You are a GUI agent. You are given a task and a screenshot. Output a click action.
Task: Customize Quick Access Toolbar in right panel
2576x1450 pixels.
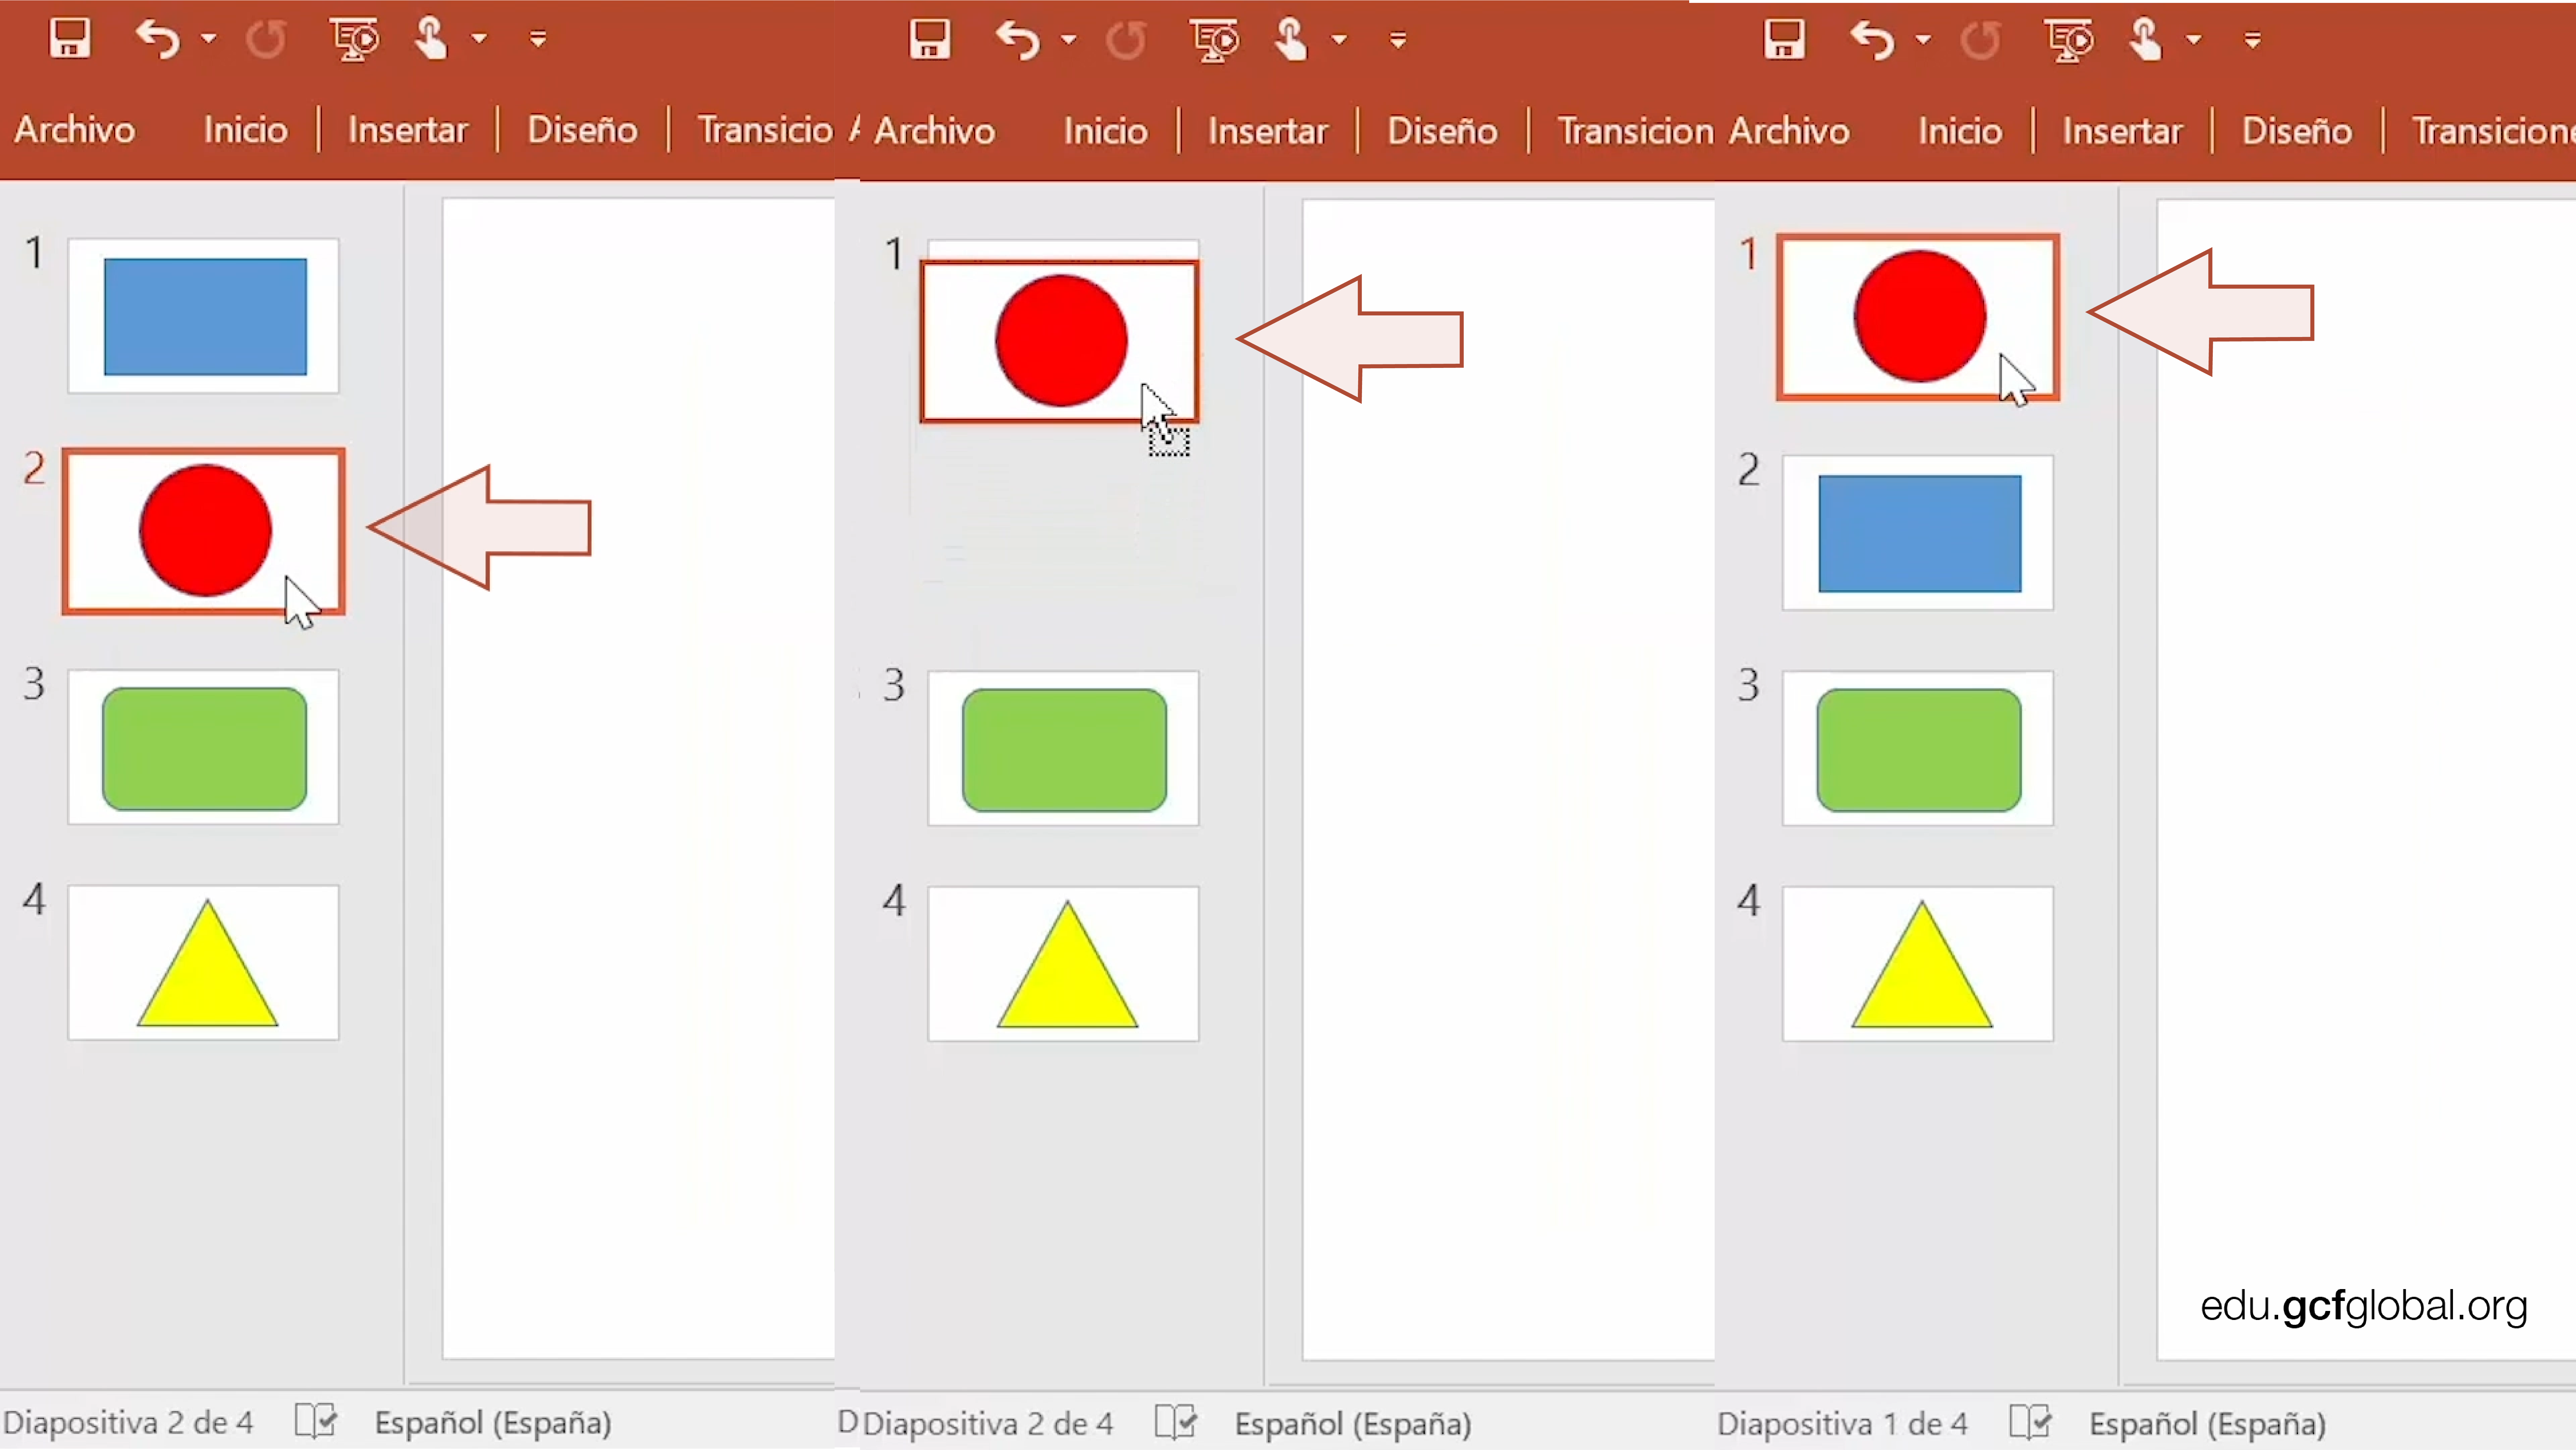click(2253, 40)
